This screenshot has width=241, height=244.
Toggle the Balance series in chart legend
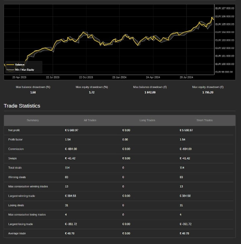pos(20,65)
